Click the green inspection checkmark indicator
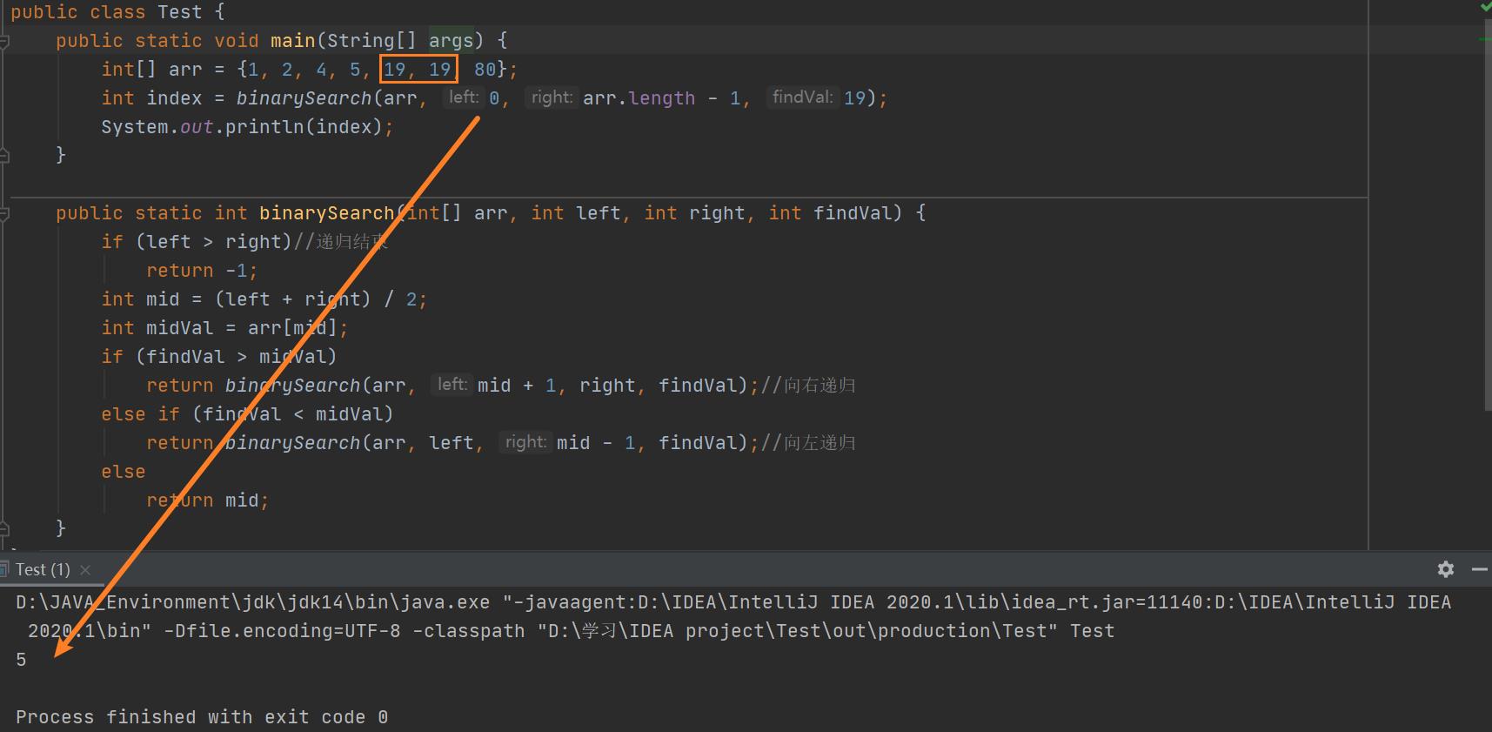 (1485, 6)
